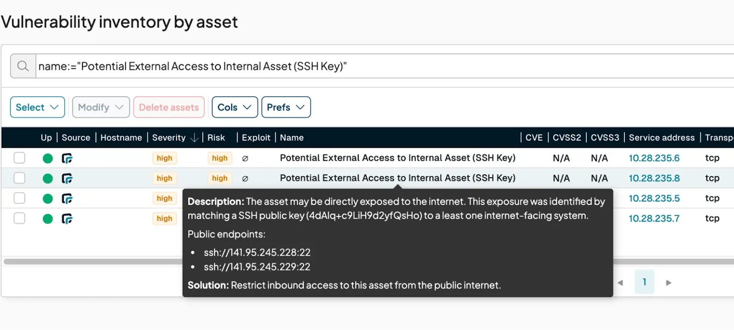
Task: Click the Risk column header
Action: pyautogui.click(x=216, y=138)
